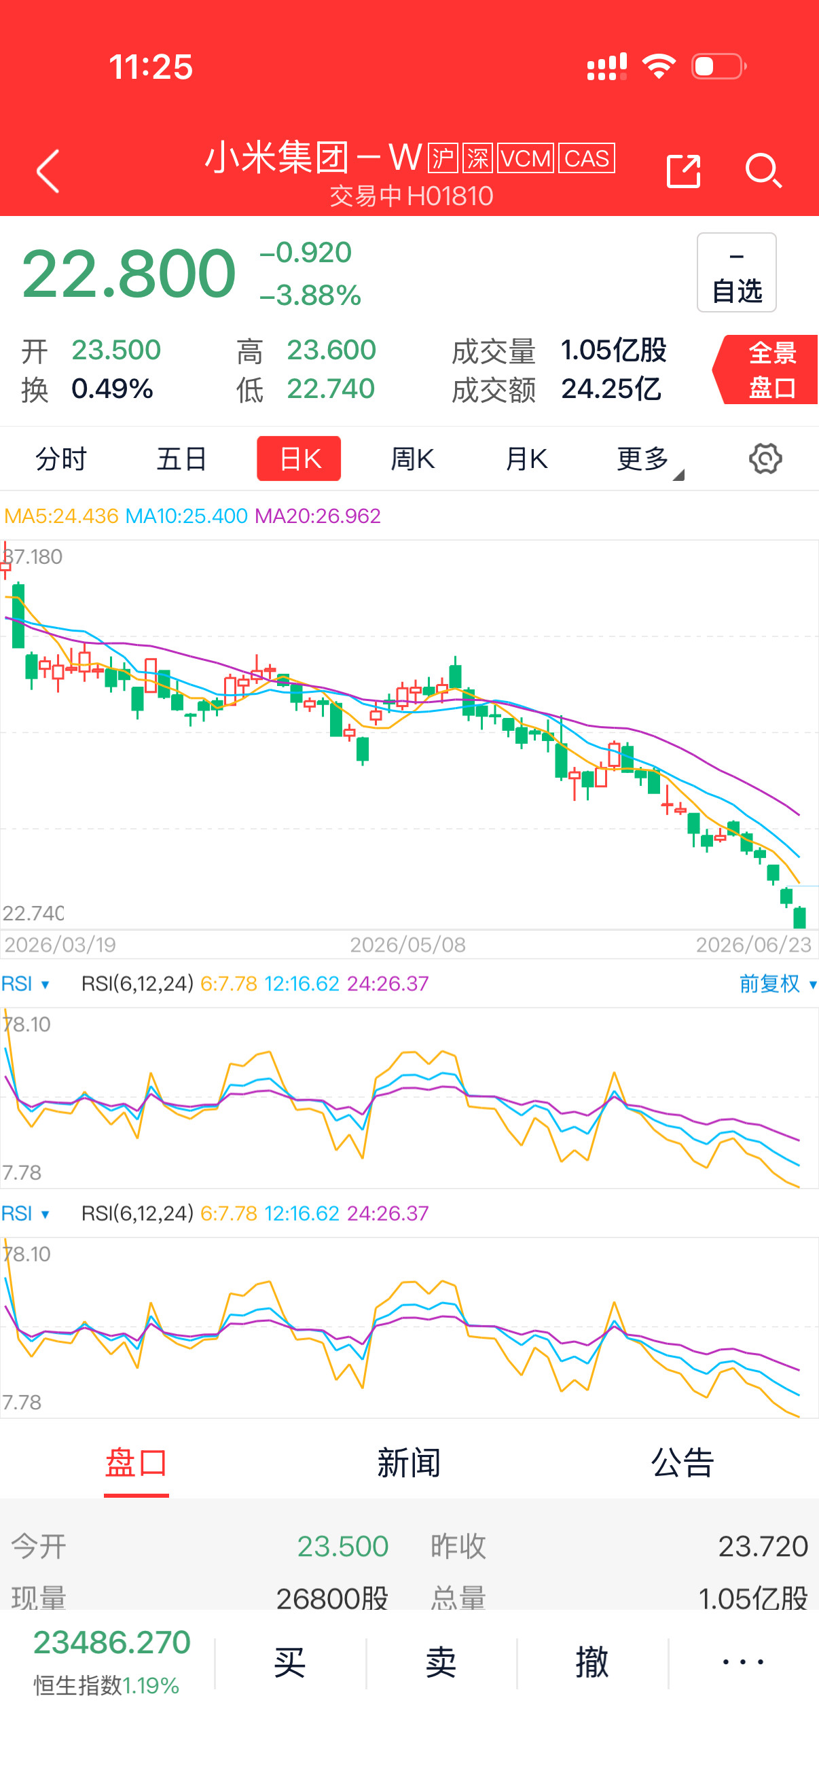This screenshot has height=1781, width=819.
Task: Switch to 分时 chart tab
Action: coord(61,458)
